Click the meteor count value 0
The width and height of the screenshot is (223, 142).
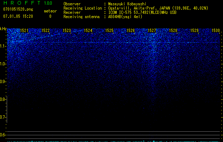click(50, 16)
